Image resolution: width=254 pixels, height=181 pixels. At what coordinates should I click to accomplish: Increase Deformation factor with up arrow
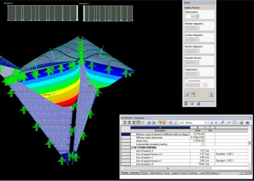[197, 16]
